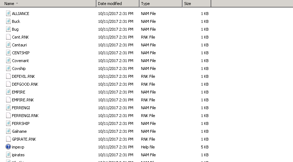Click the GPIRATE.RNK file icon
Image resolution: width=293 pixels, height=162 pixels.
[x=8, y=139]
